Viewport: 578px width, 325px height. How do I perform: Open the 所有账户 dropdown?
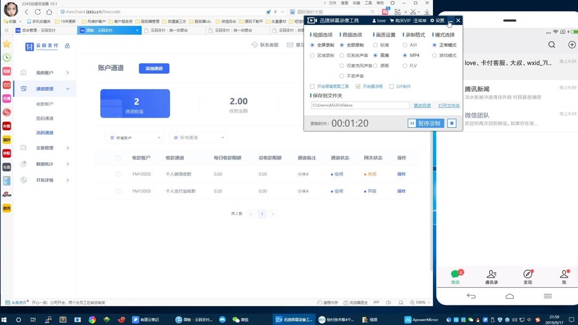(134, 137)
